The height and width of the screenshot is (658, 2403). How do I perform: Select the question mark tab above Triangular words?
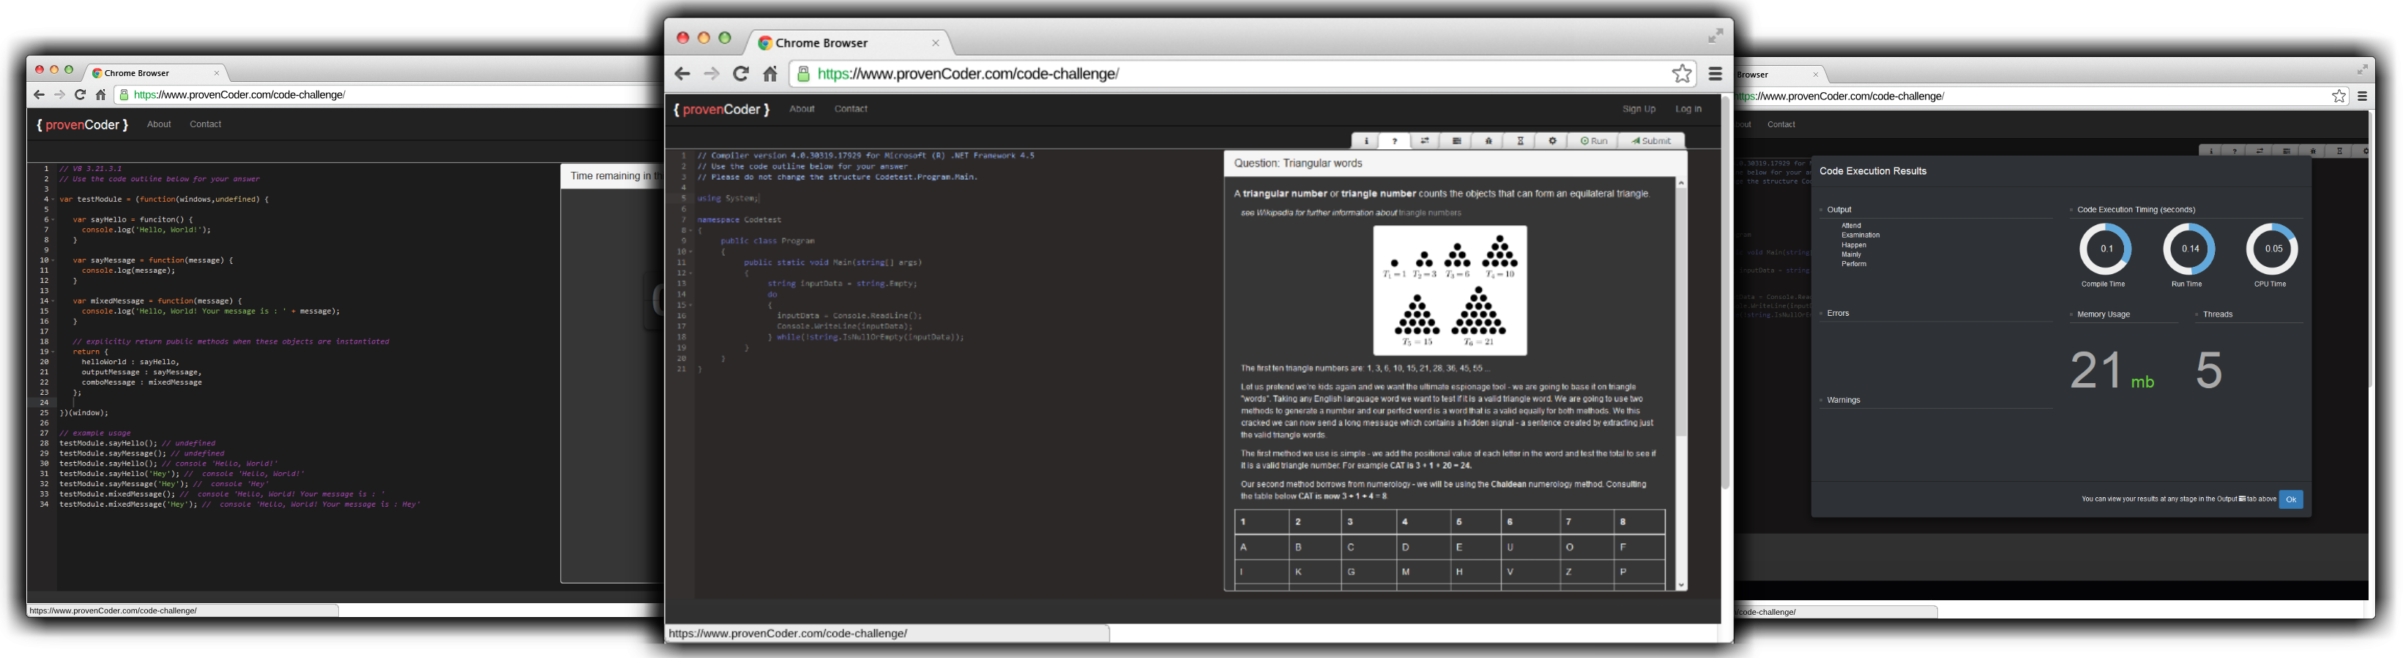click(x=1395, y=140)
